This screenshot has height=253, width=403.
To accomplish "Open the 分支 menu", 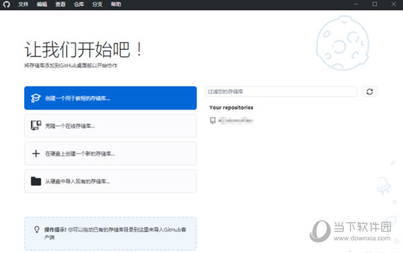I will click(x=97, y=5).
